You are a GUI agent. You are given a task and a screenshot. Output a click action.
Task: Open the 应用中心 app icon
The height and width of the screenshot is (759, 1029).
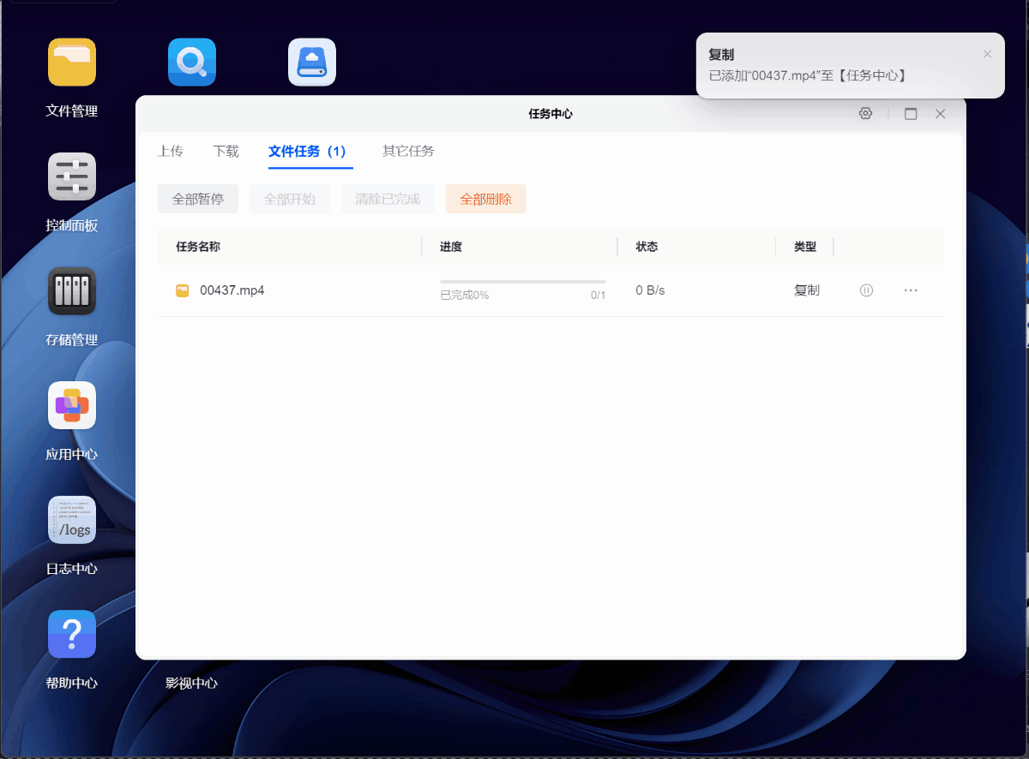pyautogui.click(x=72, y=405)
